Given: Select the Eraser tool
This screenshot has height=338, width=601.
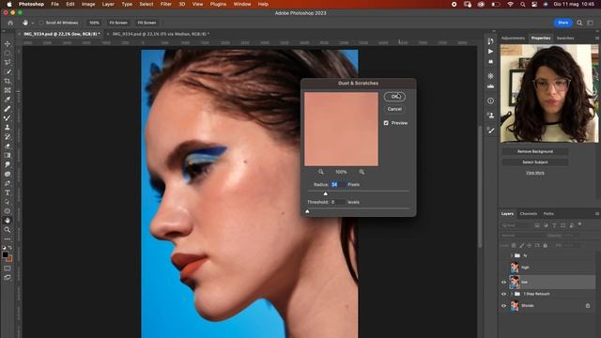Looking at the screenshot, I should pyautogui.click(x=8, y=146).
